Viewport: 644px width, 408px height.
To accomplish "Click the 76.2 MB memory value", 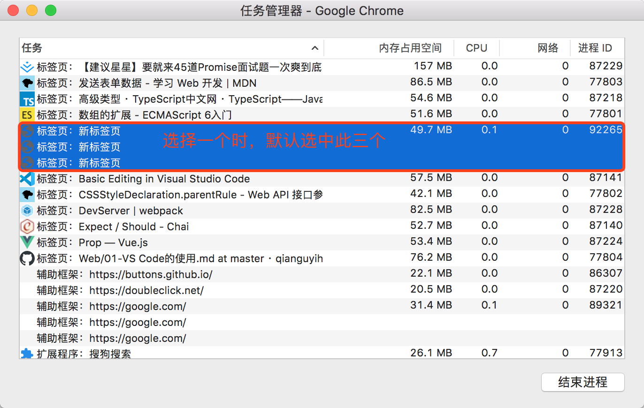I will [431, 257].
